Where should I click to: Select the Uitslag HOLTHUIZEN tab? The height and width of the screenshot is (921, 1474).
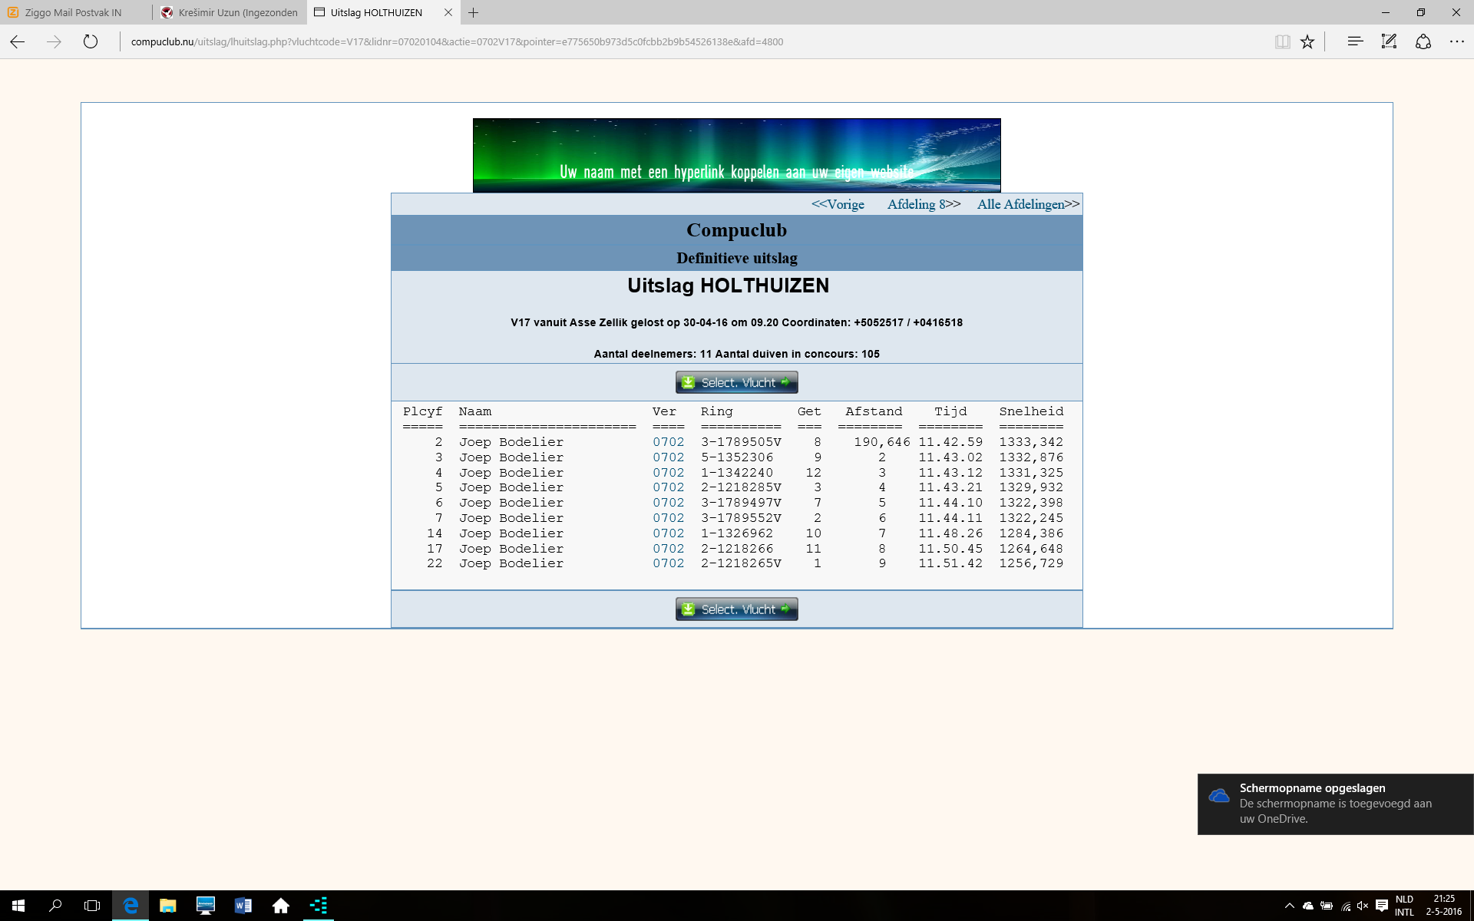[376, 12]
